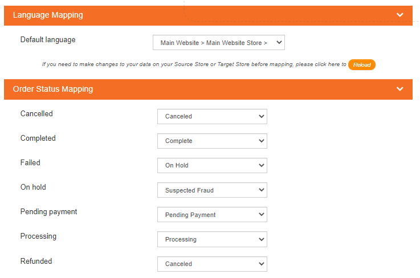Click the orange Reload button
Image resolution: width=420 pixels, height=278 pixels.
point(362,64)
